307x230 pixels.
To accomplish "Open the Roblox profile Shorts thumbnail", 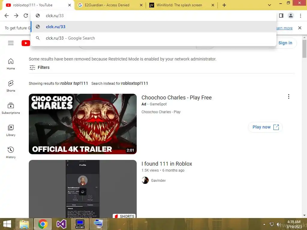I will pyautogui.click(x=83, y=189).
